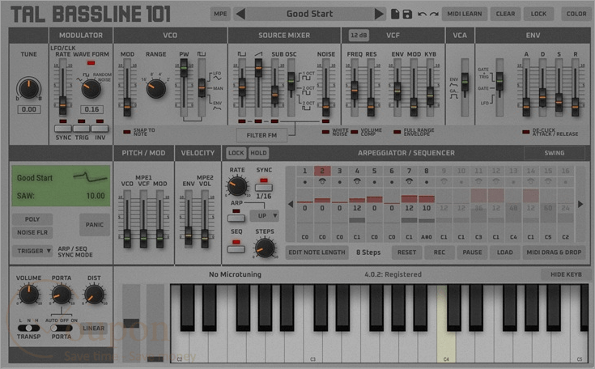
Task: Click the Filter FM button
Action: pyautogui.click(x=261, y=135)
